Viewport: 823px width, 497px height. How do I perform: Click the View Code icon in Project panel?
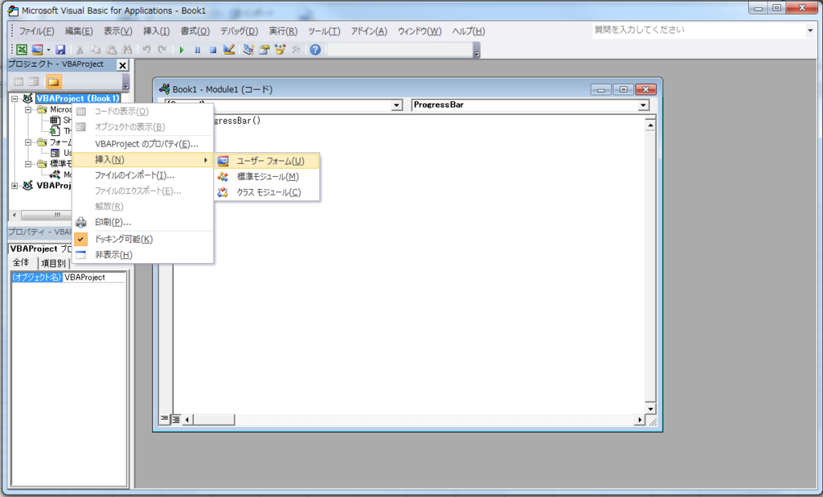[x=18, y=82]
